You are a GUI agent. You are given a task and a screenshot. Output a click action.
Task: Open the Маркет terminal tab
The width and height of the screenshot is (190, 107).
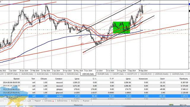pos(38,101)
